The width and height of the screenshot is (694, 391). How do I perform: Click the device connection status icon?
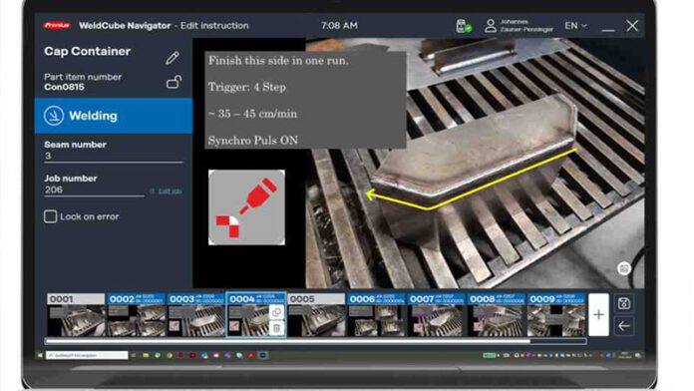(x=464, y=26)
